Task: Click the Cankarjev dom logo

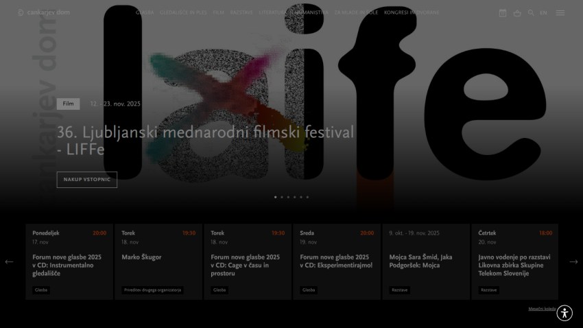Action: [x=44, y=12]
